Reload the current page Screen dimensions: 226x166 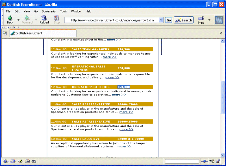point(44,19)
